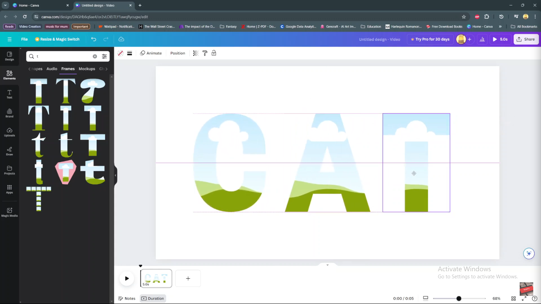Collapse the side panel handle
Screen dimensions: 541x304
coord(116,175)
